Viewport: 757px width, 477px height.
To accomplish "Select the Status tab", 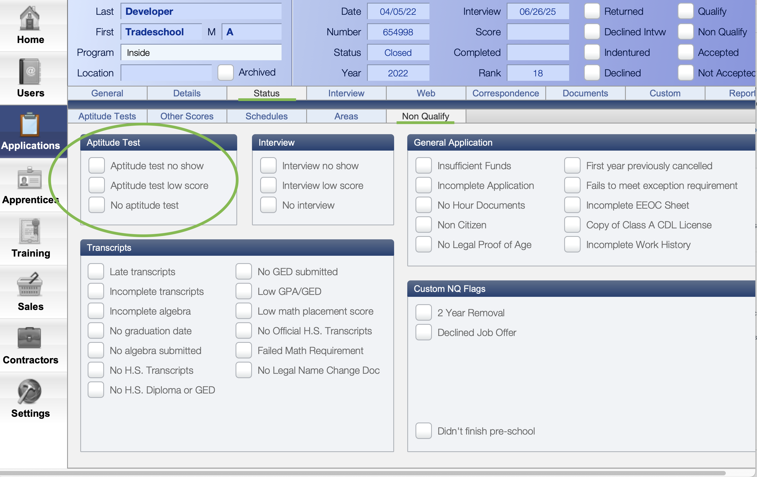I will click(x=266, y=93).
